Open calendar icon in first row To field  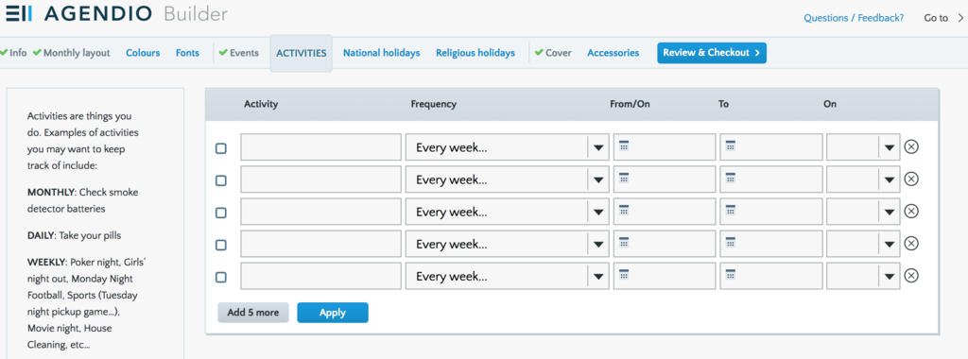point(731,145)
